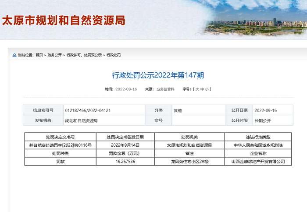Click the 公开时限 label cell
This screenshot has width=307, height=212.
tap(239, 120)
